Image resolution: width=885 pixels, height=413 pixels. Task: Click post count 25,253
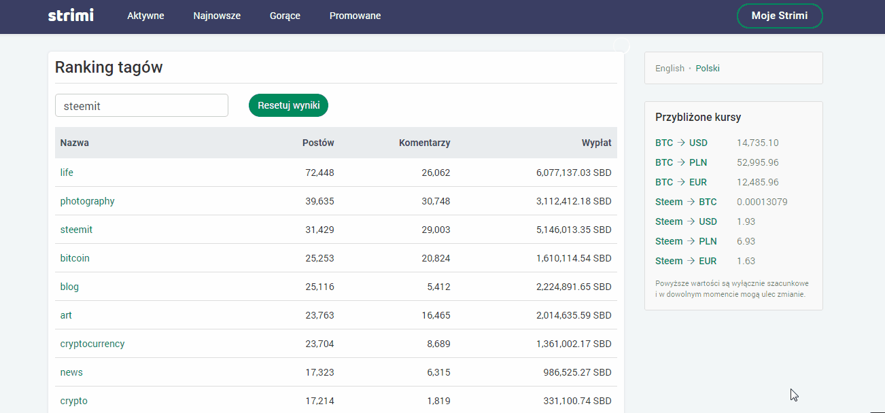(319, 258)
